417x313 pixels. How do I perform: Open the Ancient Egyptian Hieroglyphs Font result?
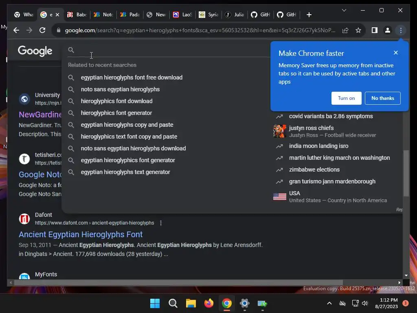coord(81,234)
